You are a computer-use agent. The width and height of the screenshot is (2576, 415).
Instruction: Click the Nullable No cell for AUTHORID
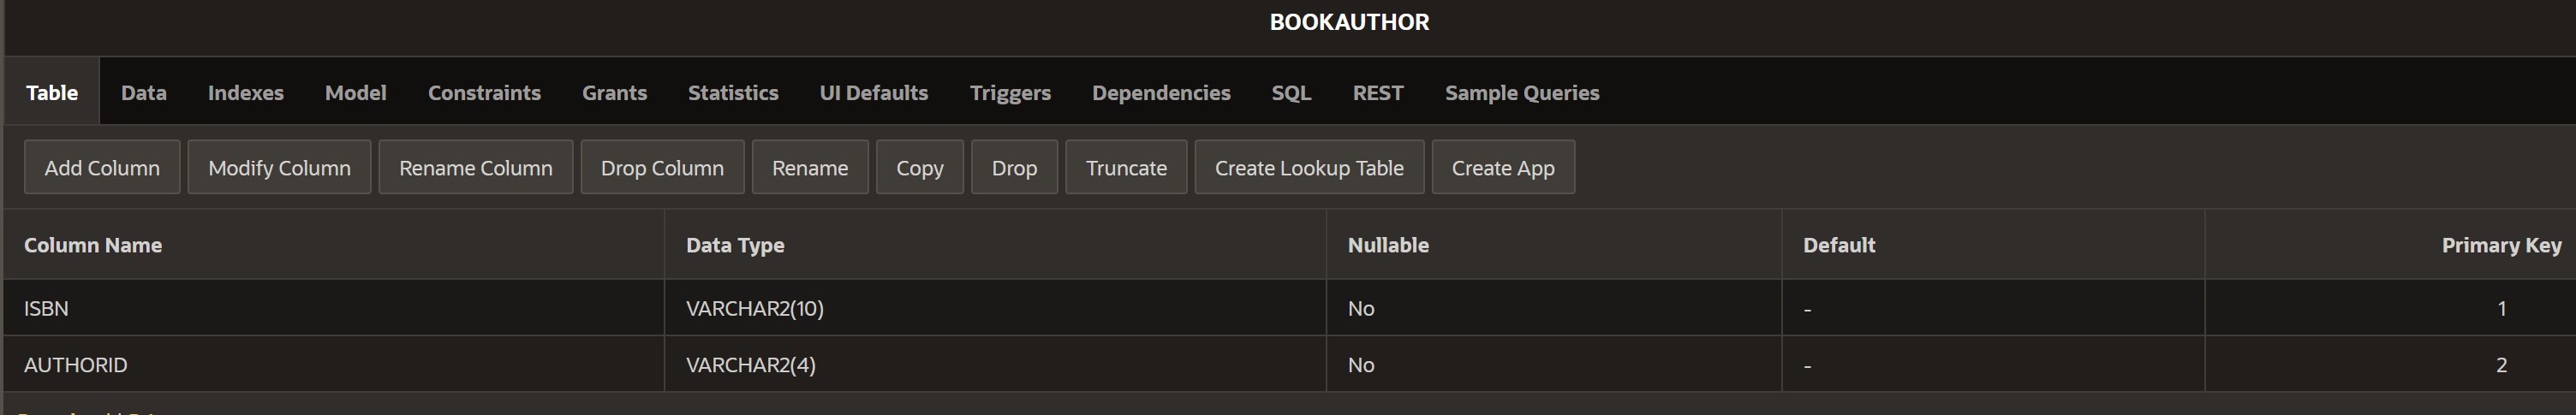tap(1554, 365)
